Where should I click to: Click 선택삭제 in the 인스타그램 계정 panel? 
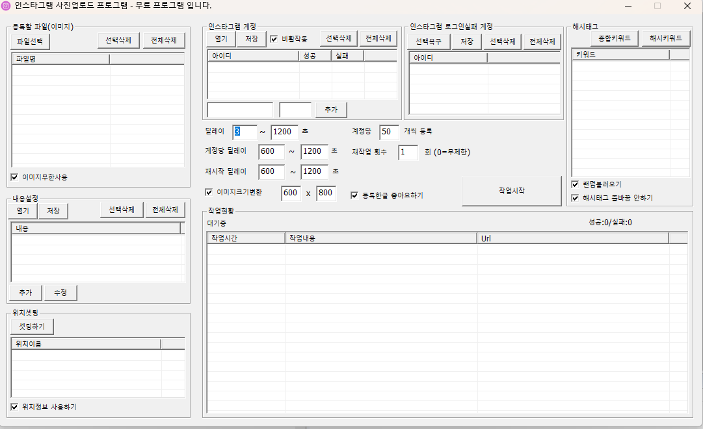pyautogui.click(x=339, y=38)
